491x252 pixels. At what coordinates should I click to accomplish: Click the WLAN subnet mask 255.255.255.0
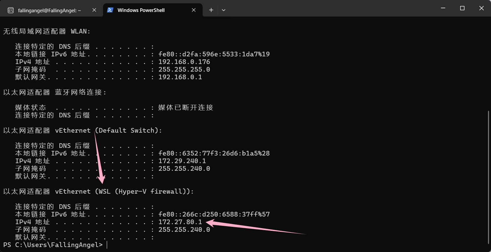(x=184, y=70)
